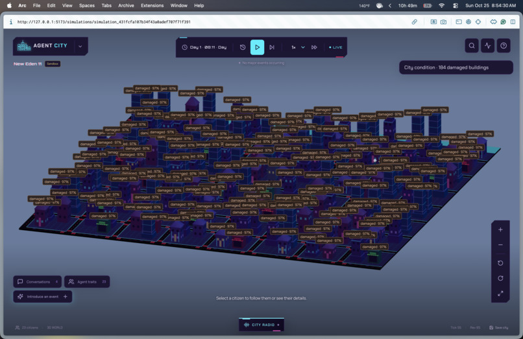
Task: Click the clock icon in the time bar
Action: 184,47
